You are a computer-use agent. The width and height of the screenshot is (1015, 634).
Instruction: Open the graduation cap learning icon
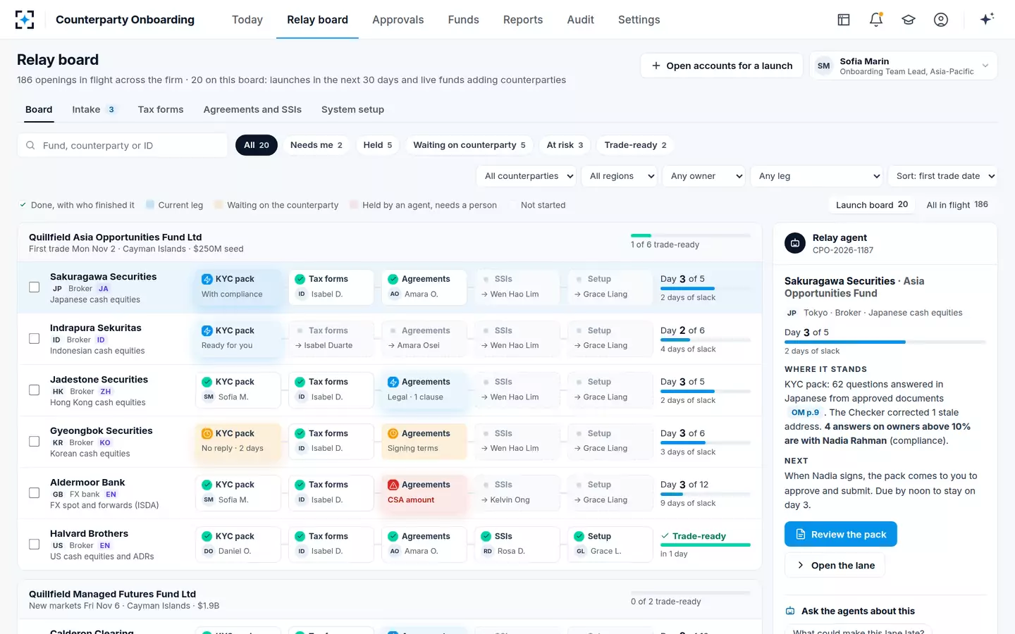point(909,20)
